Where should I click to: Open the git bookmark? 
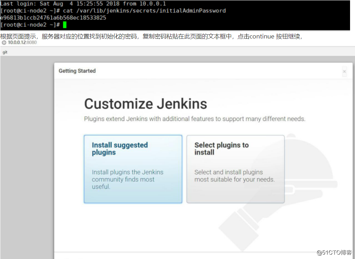[5, 52]
